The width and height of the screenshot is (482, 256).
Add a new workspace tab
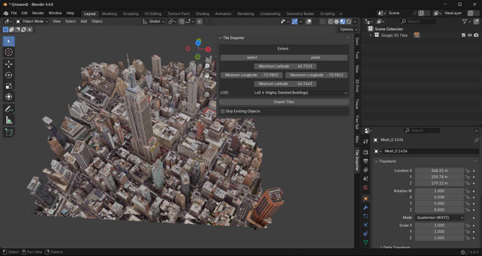pyautogui.click(x=341, y=14)
